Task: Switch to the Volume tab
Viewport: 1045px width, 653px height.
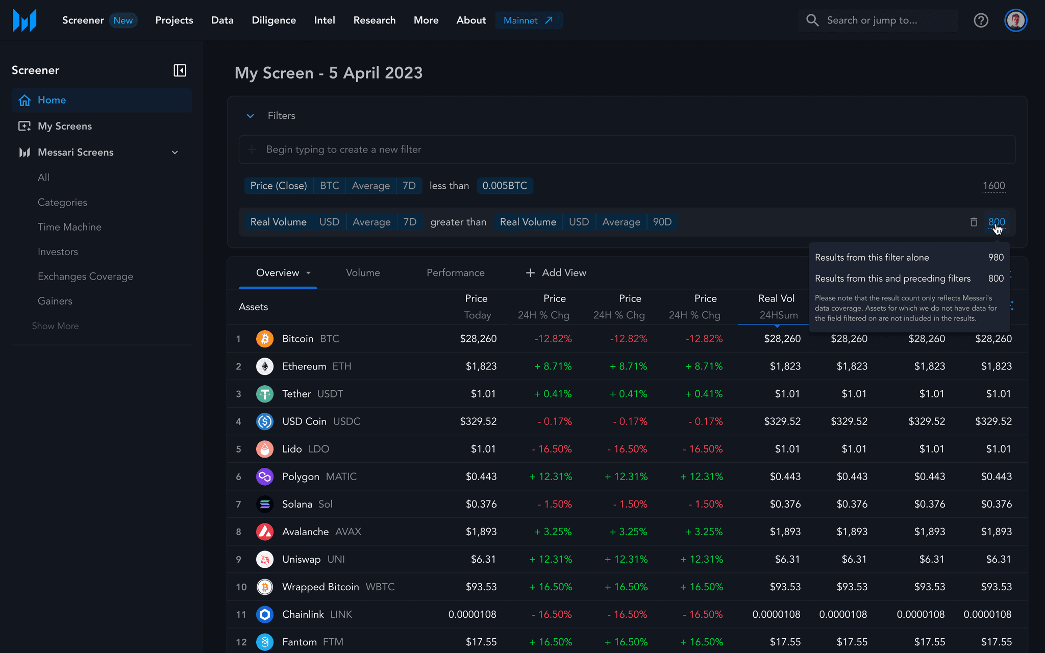Action: coord(363,273)
